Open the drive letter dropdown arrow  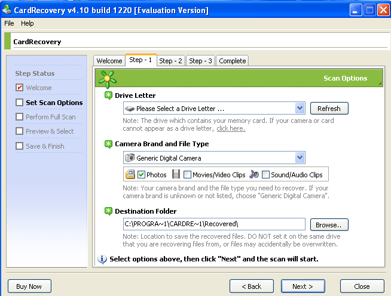(x=300, y=108)
